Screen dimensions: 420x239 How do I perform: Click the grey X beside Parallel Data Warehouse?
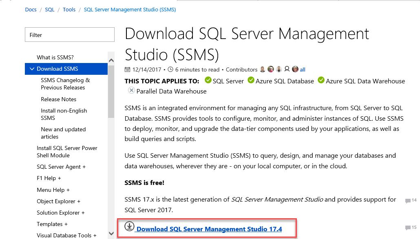(131, 91)
